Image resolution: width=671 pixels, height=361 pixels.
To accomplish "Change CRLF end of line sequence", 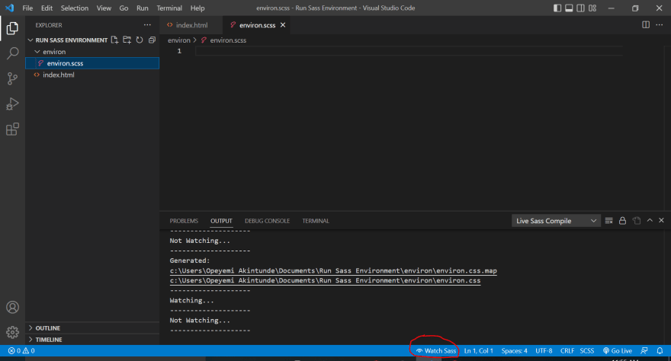I will 567,351.
